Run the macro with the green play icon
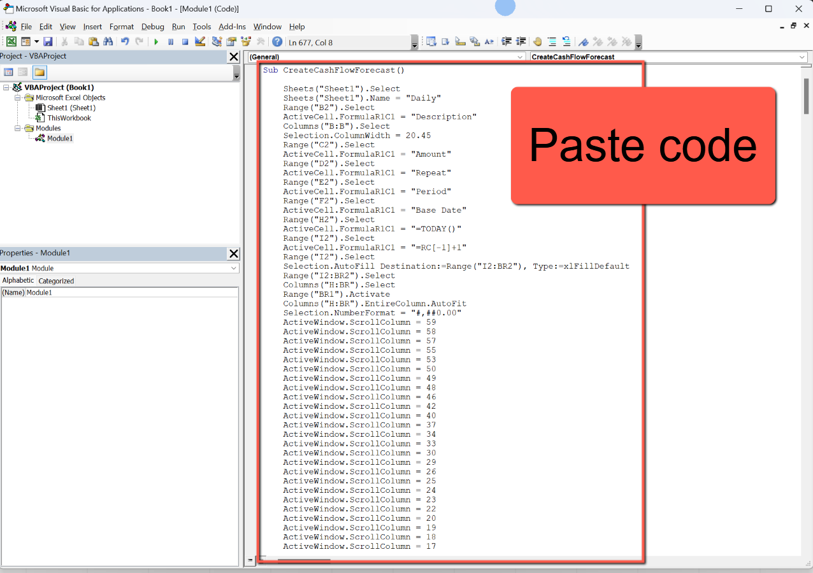813x573 pixels. [x=156, y=41]
